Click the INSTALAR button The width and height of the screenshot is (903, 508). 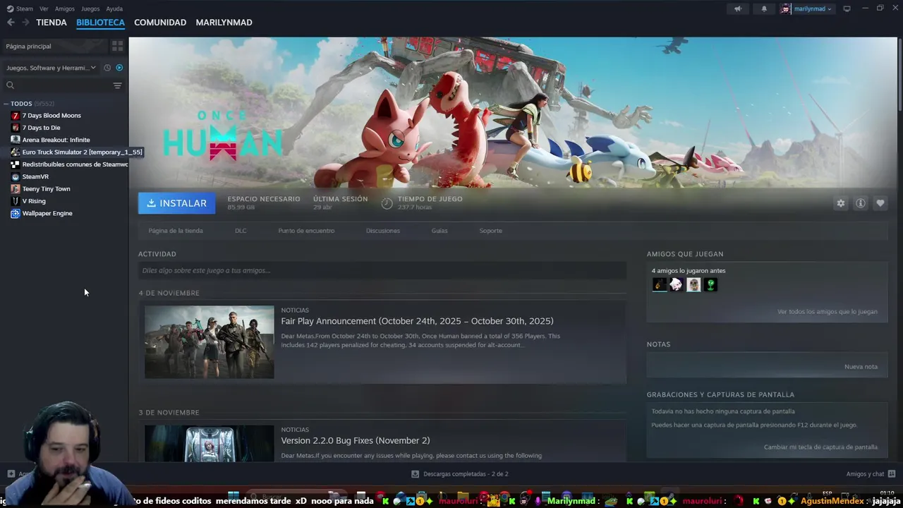[177, 203]
